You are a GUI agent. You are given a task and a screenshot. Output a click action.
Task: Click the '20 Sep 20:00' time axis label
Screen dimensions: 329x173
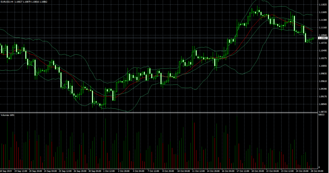click(x=36, y=171)
